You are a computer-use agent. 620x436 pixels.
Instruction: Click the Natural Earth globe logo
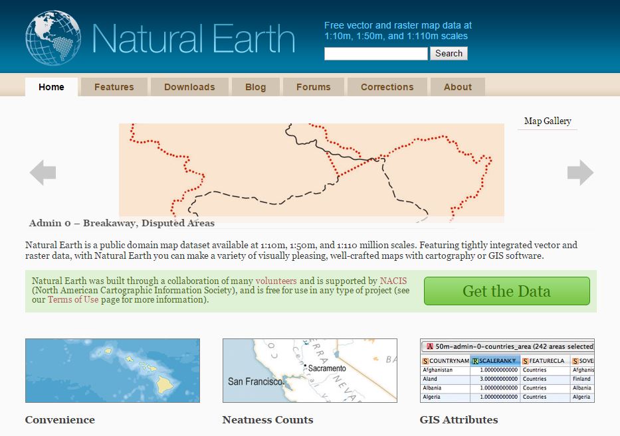pyautogui.click(x=53, y=38)
